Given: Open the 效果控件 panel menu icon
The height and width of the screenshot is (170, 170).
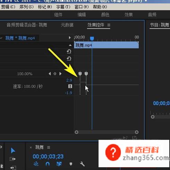Looking at the screenshot, I should (109, 25).
